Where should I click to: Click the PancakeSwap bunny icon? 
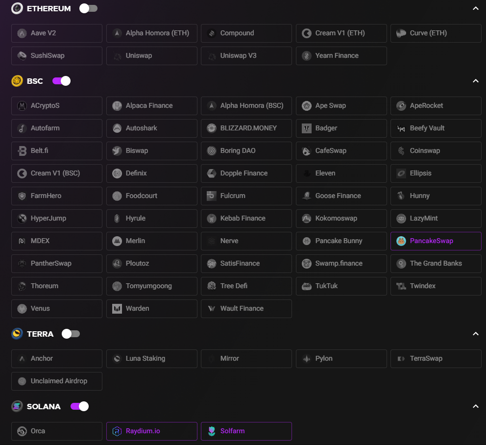401,241
